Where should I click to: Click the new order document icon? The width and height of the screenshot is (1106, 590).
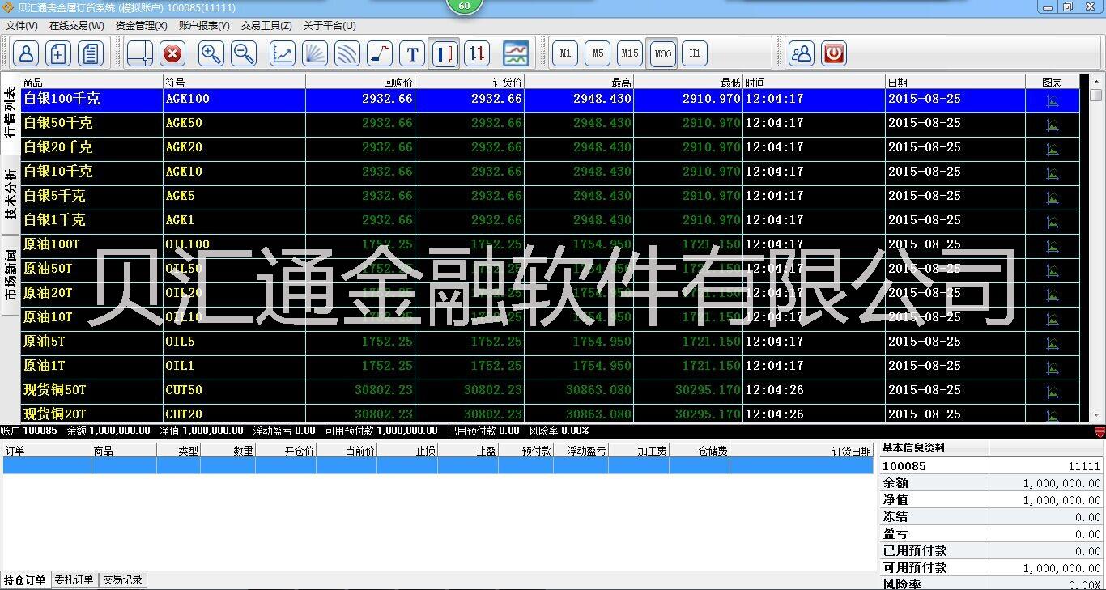click(58, 54)
